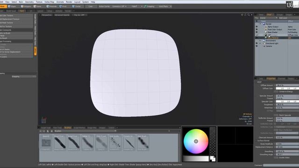The height and width of the screenshot is (168, 299).
Task: Enable the Match Specular checkbox
Action: coord(276,115)
